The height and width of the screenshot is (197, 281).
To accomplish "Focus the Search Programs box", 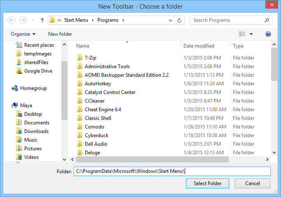I will (231, 20).
